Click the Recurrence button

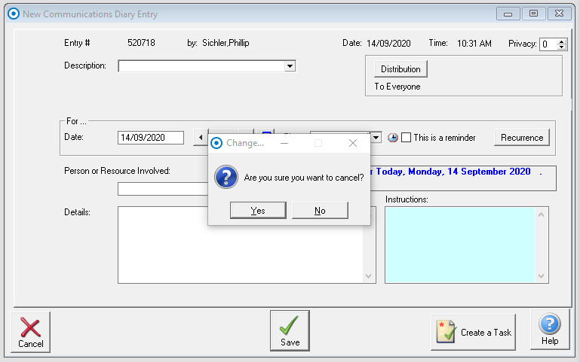[x=521, y=138]
